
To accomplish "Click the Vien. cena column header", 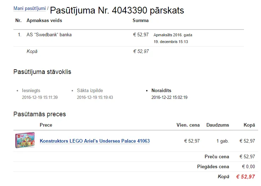I will (x=188, y=125).
